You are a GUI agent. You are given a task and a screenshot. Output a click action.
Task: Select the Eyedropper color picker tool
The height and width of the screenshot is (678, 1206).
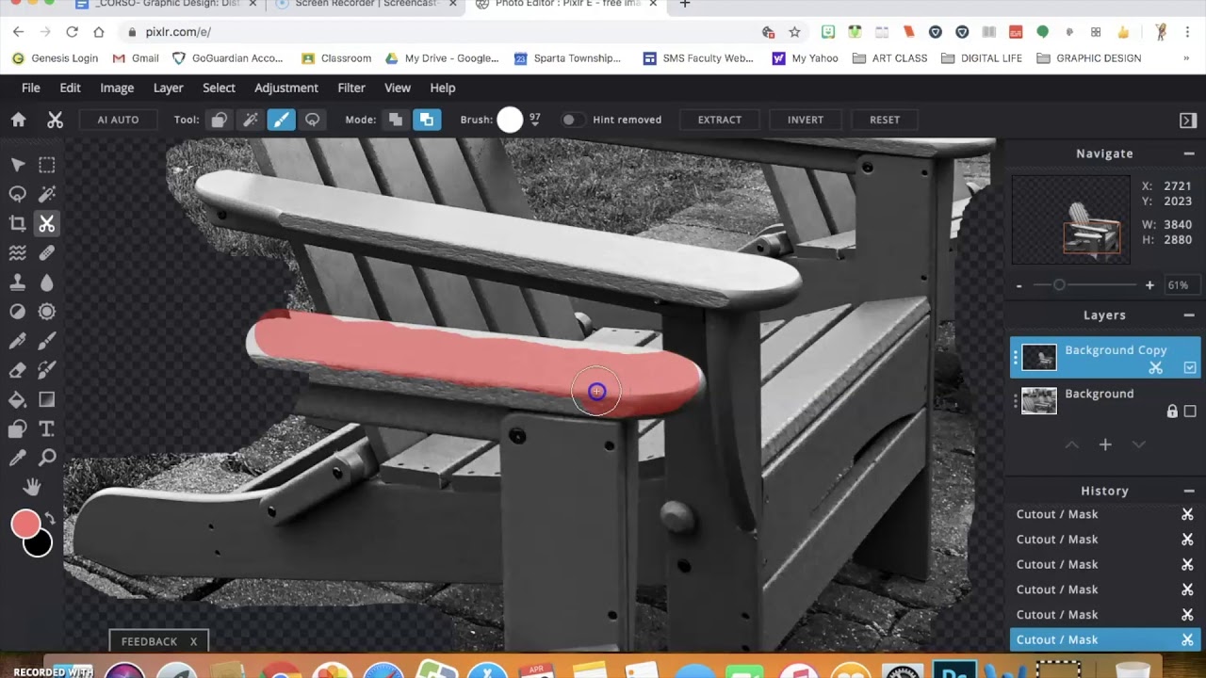pyautogui.click(x=17, y=459)
